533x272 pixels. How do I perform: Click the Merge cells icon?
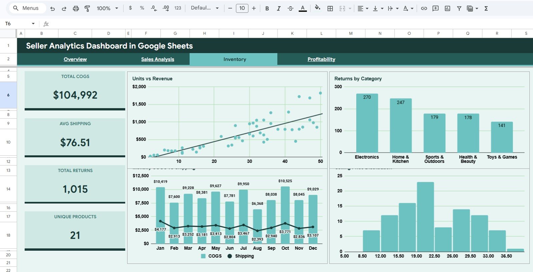tap(342, 8)
